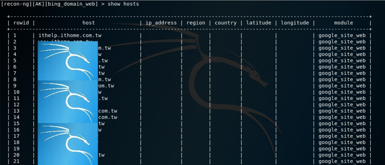The image size is (385, 165).
Task: Click rowid cell '8'
Action: [15, 79]
